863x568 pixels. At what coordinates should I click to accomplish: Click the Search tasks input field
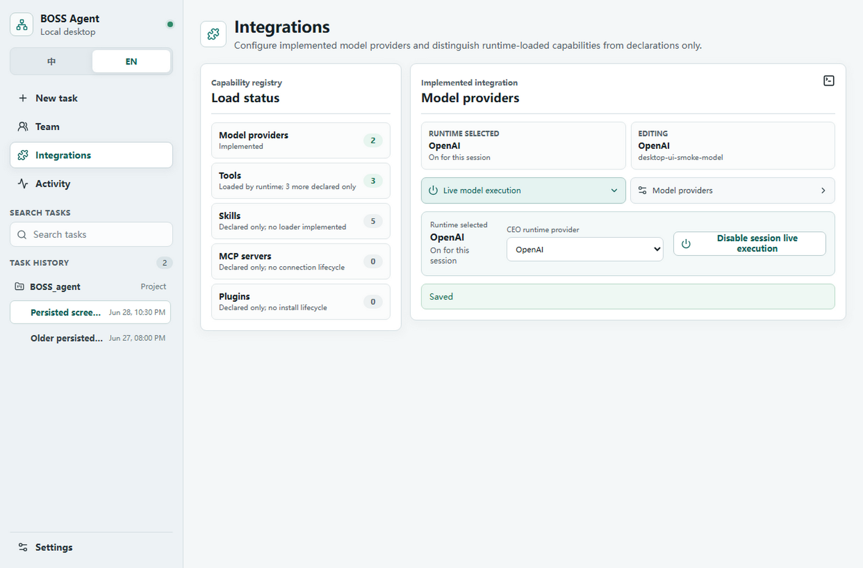pyautogui.click(x=91, y=235)
